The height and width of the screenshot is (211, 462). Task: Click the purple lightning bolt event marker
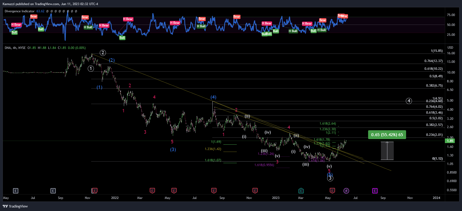346,191
